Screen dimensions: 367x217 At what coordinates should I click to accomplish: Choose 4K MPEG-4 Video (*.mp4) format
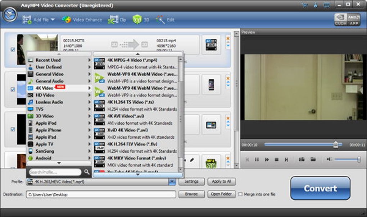point(136,64)
